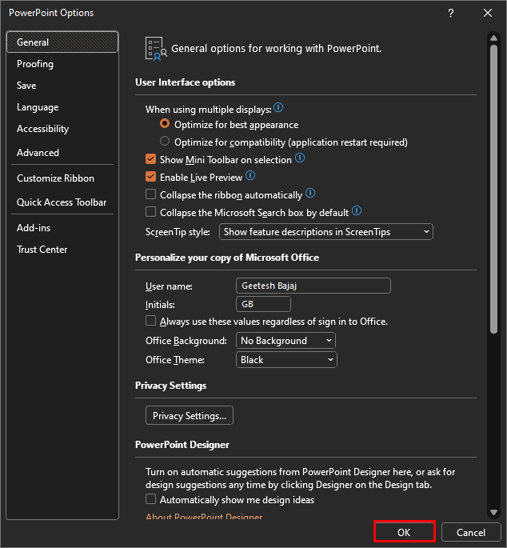Image resolution: width=507 pixels, height=548 pixels.
Task: Click the Privacy Settings... button
Action: (x=190, y=415)
